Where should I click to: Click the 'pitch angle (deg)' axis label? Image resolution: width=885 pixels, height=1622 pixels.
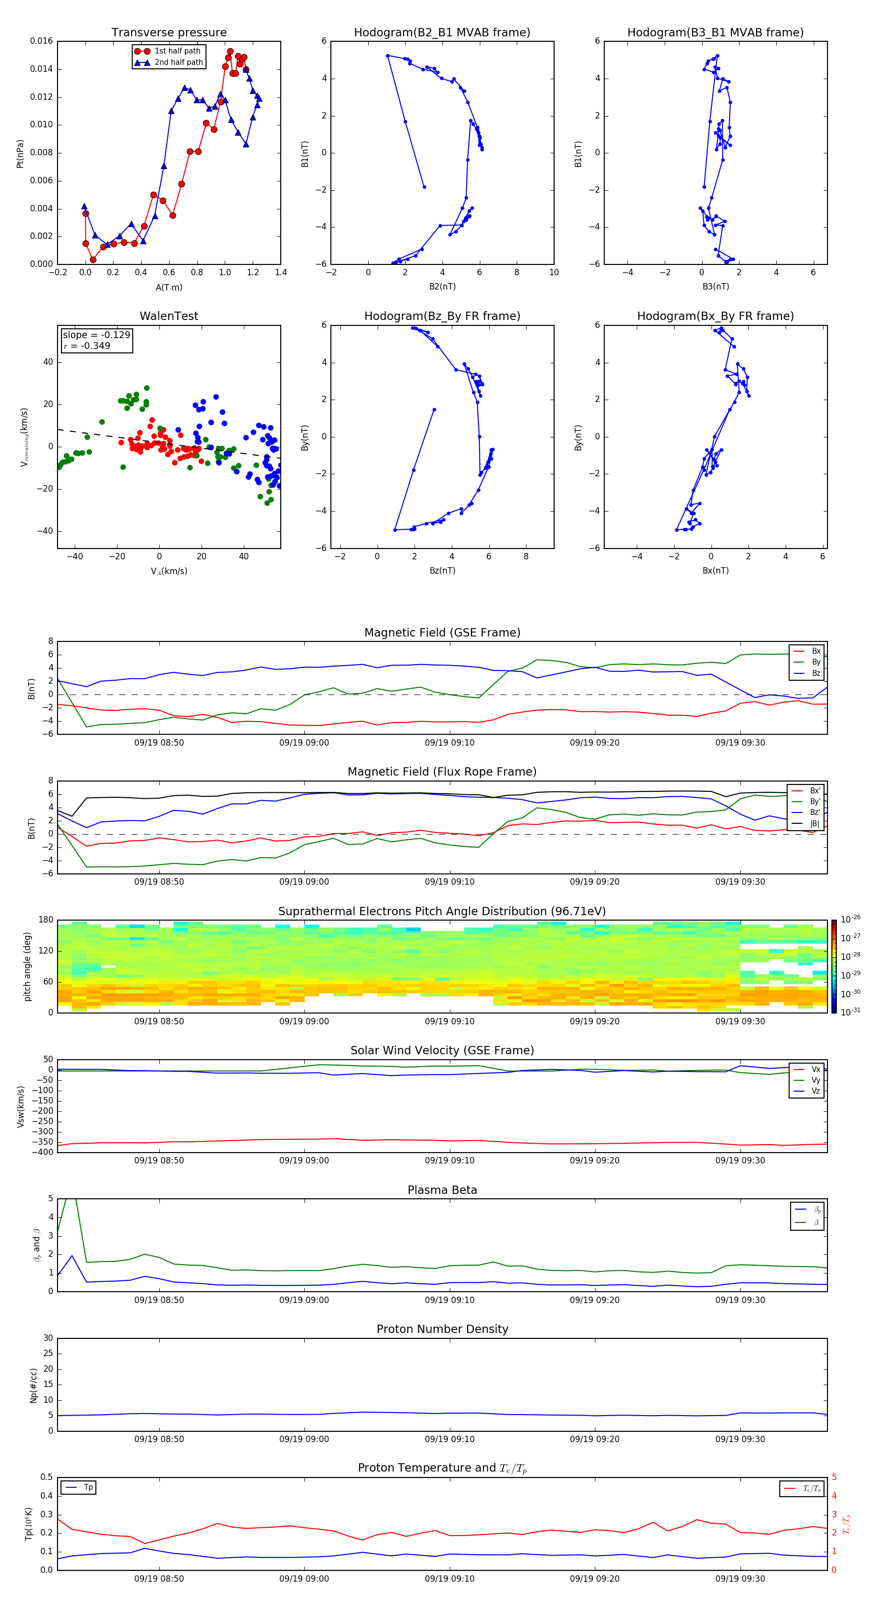[x=27, y=966]
